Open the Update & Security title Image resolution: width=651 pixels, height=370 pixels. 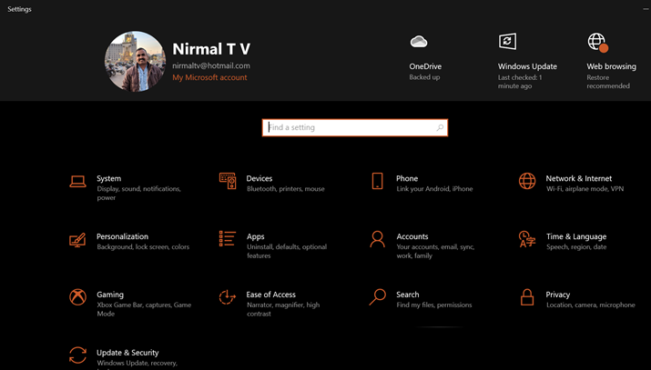pos(127,353)
